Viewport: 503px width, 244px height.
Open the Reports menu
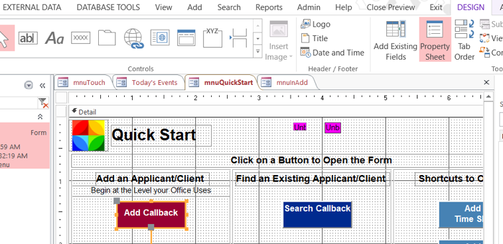click(269, 7)
